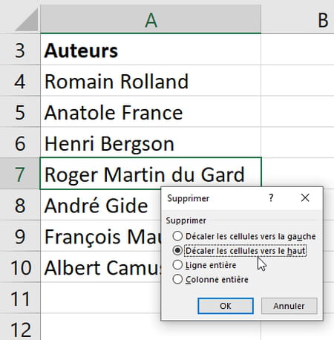Choose the 'Colonne entière' option
334x340 pixels.
coord(211,279)
